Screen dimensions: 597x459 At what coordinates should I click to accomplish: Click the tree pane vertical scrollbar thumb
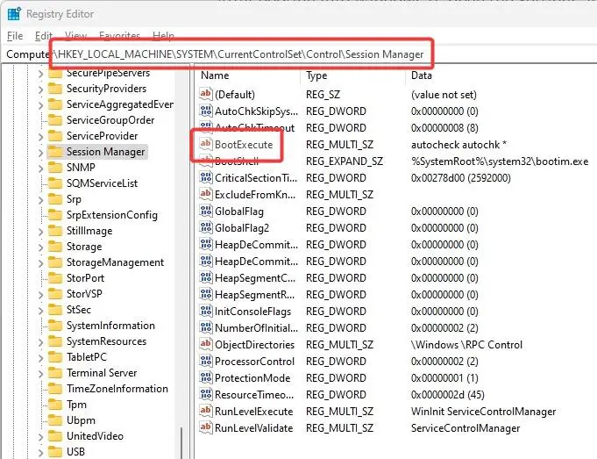(x=181, y=442)
